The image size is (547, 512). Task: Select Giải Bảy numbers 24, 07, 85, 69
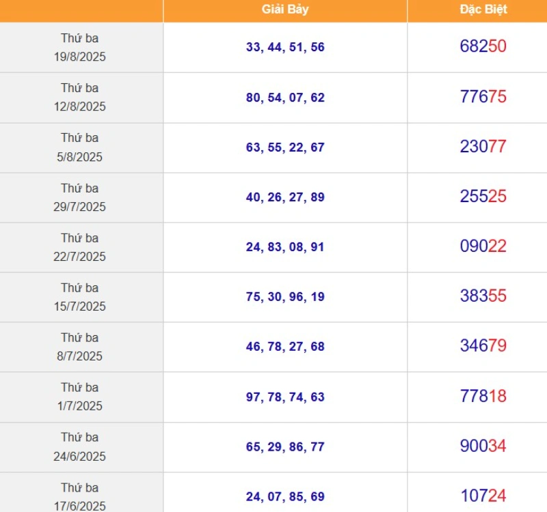tap(285, 496)
